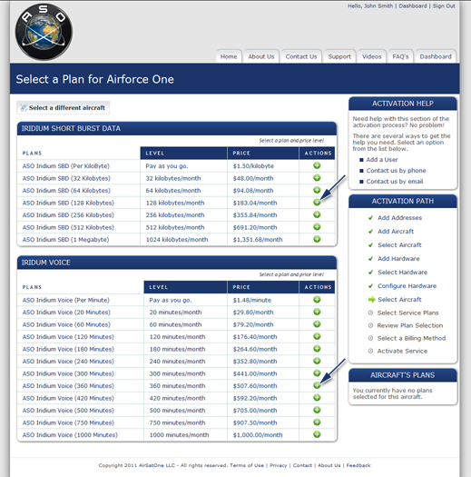Viewport: 471px width, 477px height.
Task: Add the Voice 180 Minutes plan
Action: (317, 349)
